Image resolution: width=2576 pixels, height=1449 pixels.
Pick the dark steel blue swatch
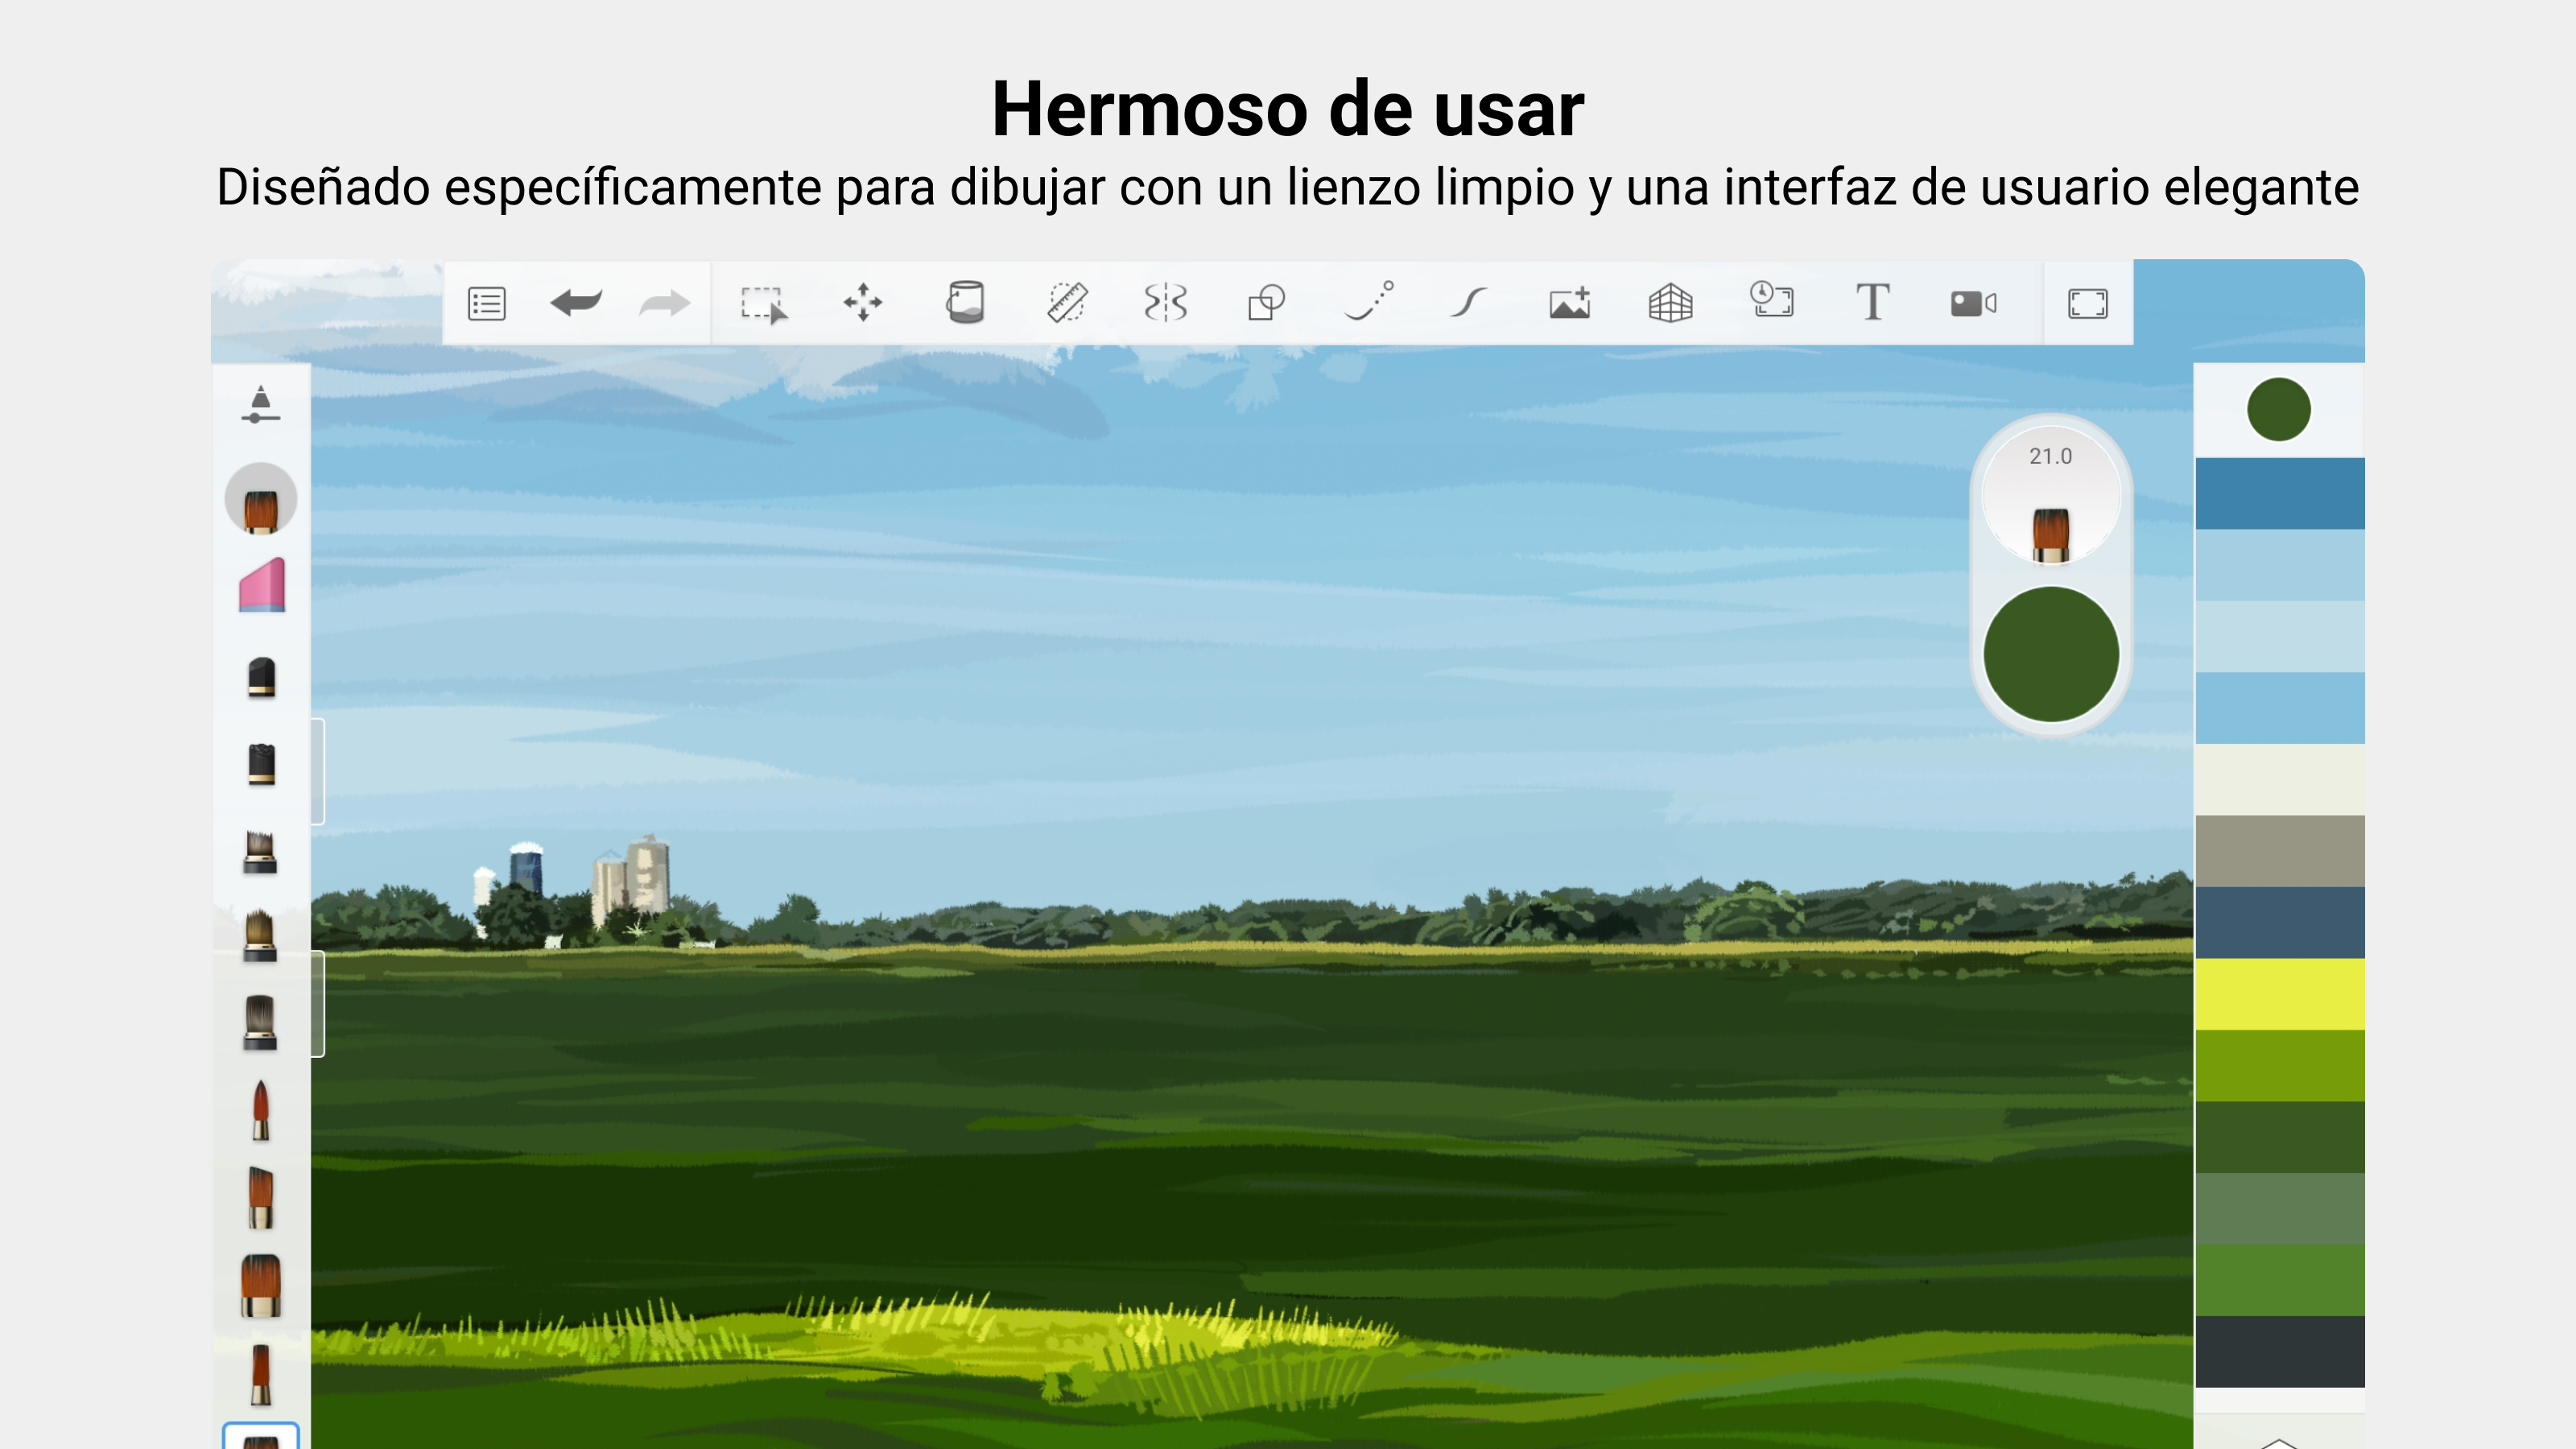tap(2280, 494)
